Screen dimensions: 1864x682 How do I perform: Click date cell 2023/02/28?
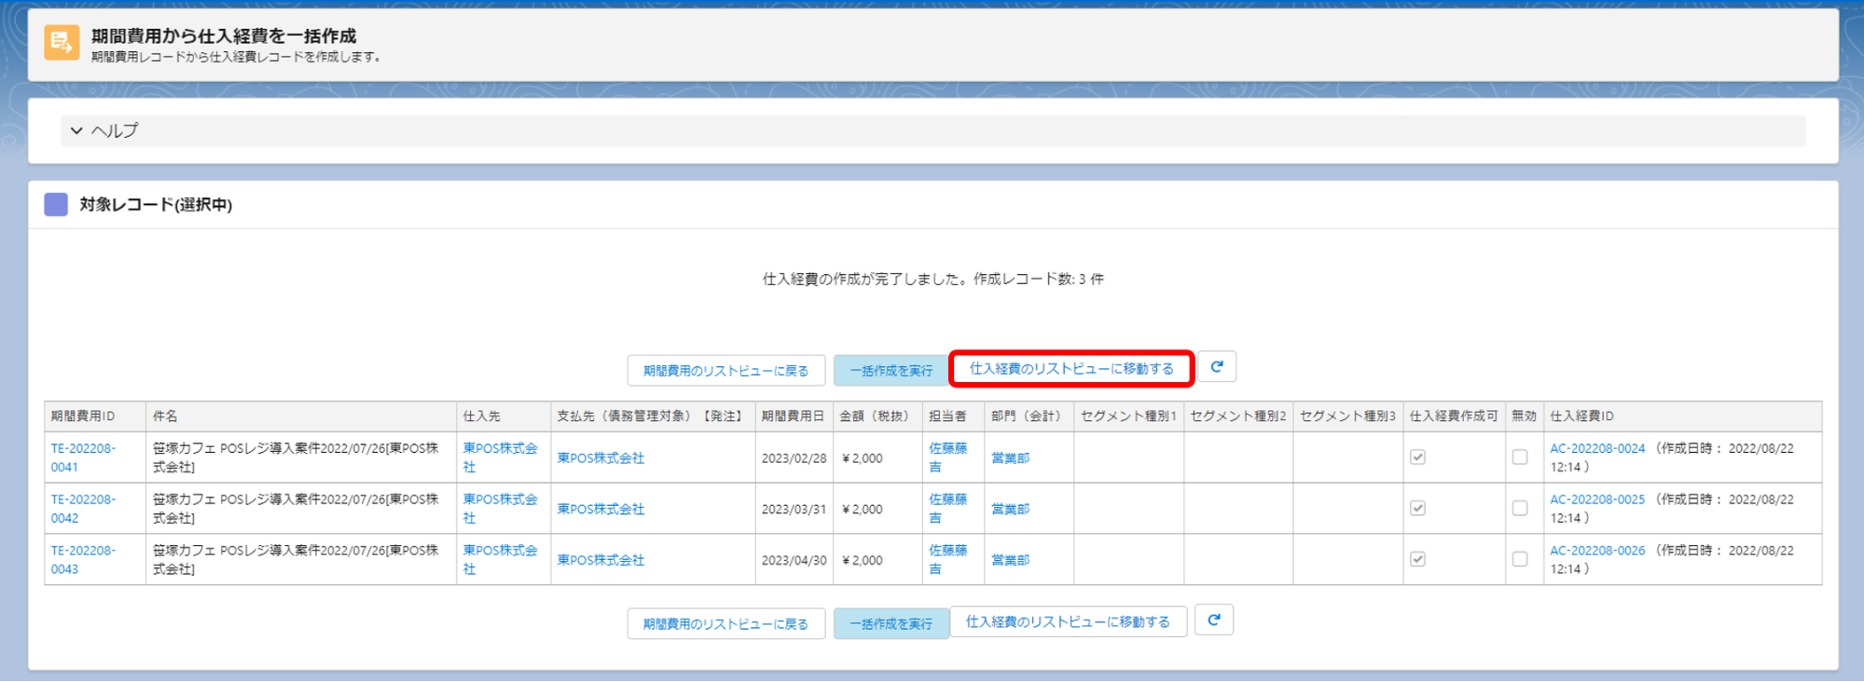click(794, 457)
